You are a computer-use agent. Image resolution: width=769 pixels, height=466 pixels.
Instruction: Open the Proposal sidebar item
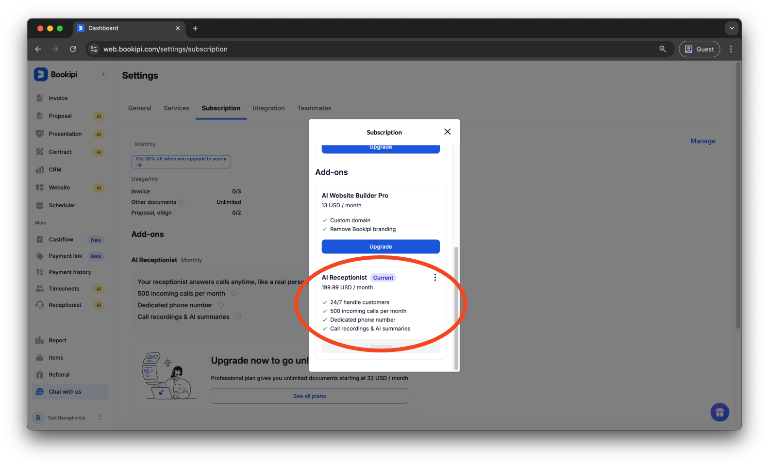[70, 116]
